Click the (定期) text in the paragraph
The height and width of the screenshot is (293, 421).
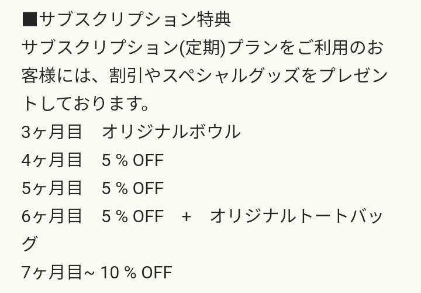tap(202, 48)
